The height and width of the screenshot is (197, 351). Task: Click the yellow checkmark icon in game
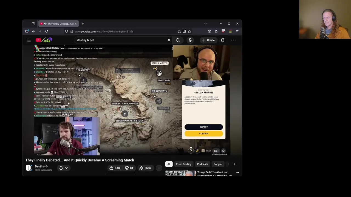pyautogui.click(x=197, y=151)
